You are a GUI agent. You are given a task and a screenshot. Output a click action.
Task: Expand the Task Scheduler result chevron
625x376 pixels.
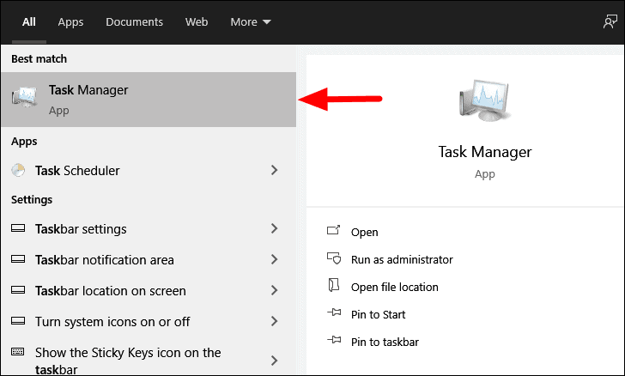coord(274,170)
